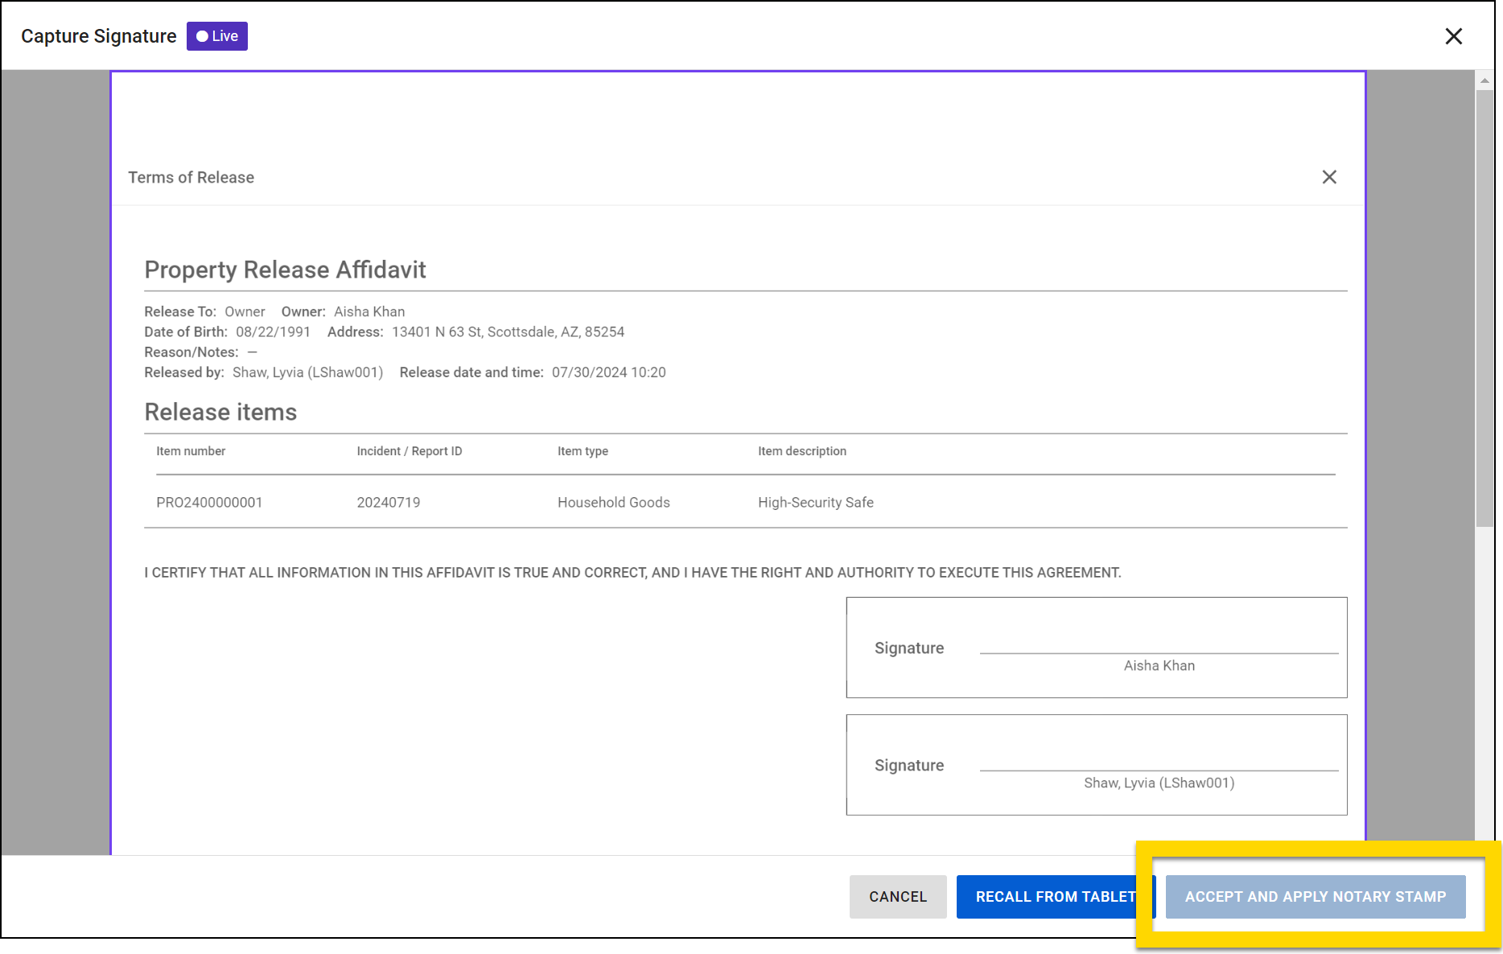Click the Release items section heading
Image resolution: width=1503 pixels, height=954 pixels.
point(220,411)
